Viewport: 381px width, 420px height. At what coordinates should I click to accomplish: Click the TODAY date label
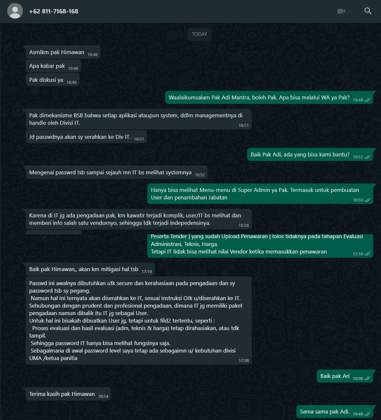(199, 34)
